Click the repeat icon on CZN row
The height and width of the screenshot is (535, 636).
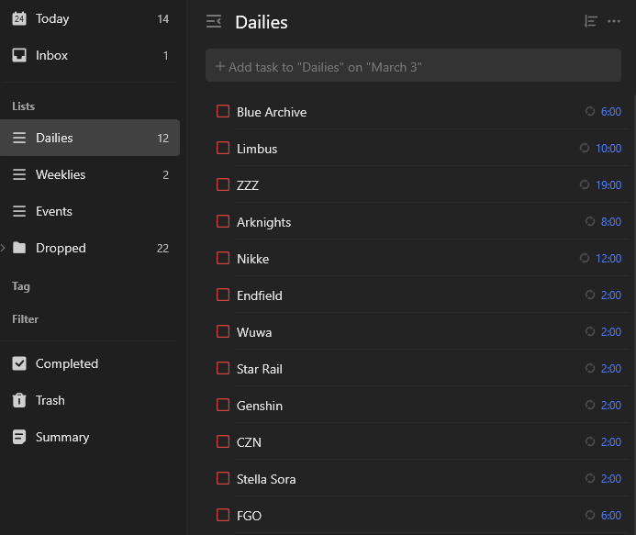tap(590, 441)
